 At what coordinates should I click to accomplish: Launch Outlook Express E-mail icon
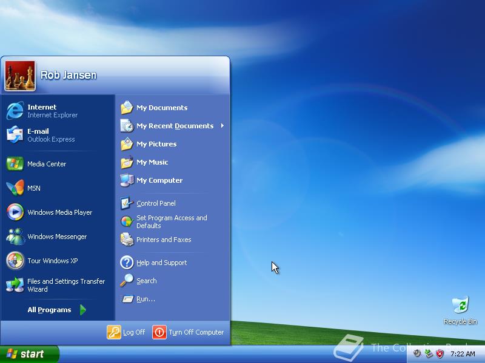click(15, 134)
